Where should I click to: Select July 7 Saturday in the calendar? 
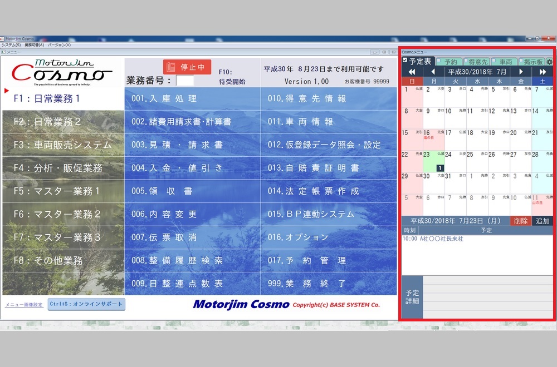point(543,96)
